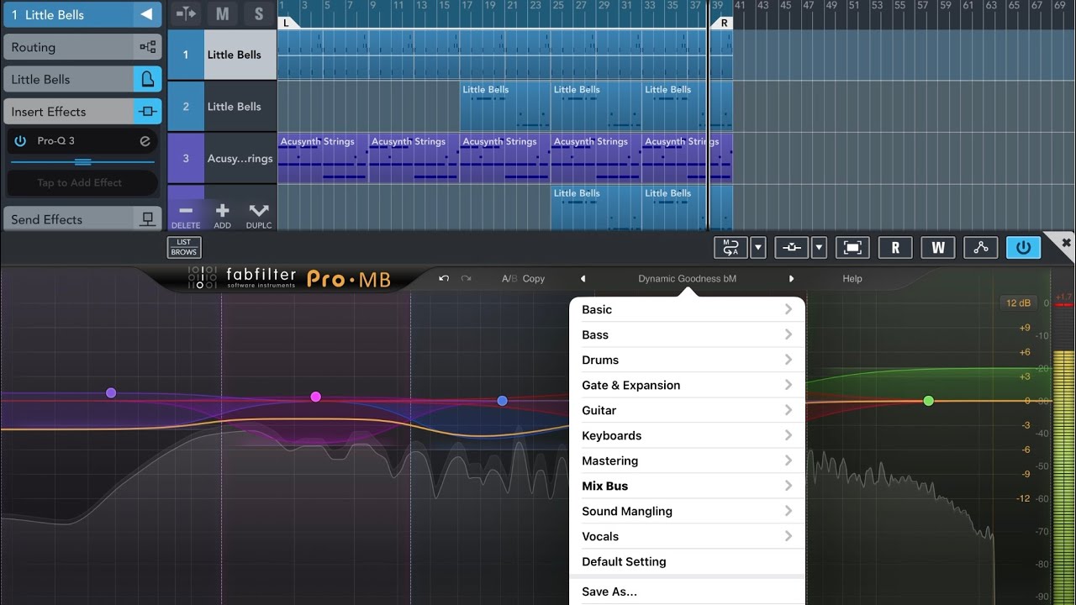Click the left locator L marker
The width and height of the screenshot is (1076, 605).
286,23
